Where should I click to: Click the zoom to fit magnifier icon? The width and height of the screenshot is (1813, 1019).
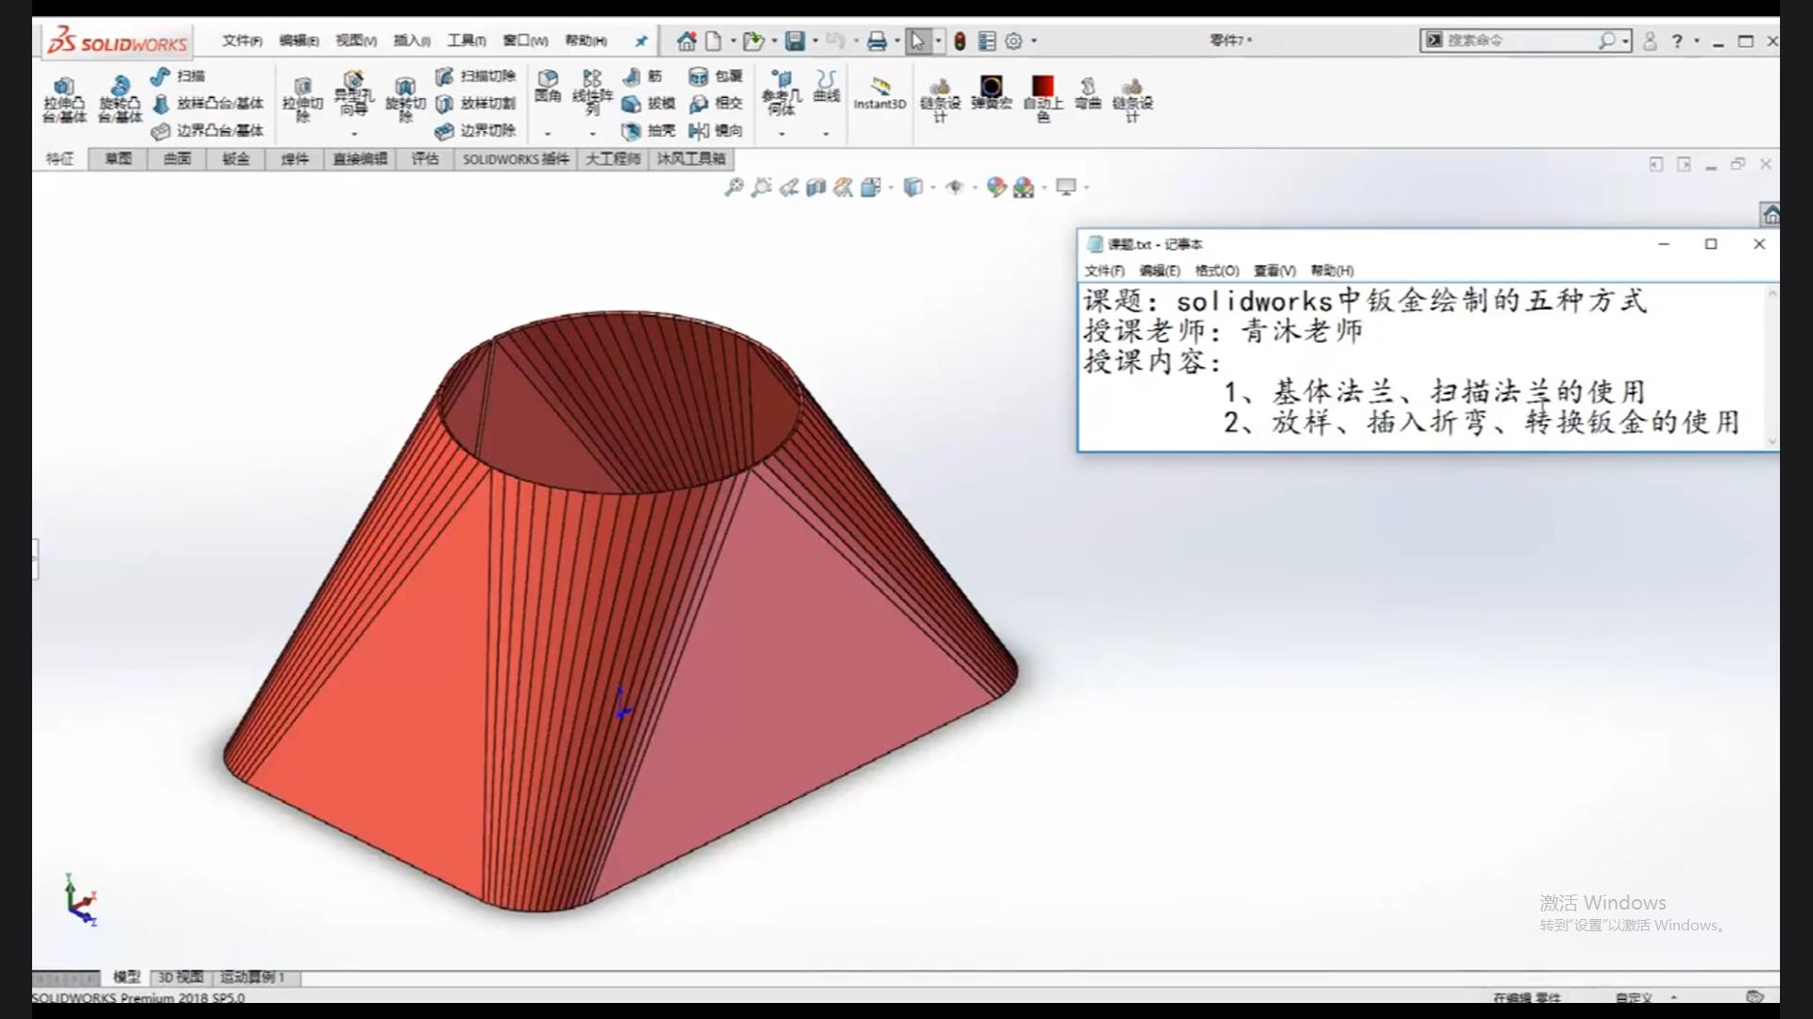(x=734, y=187)
